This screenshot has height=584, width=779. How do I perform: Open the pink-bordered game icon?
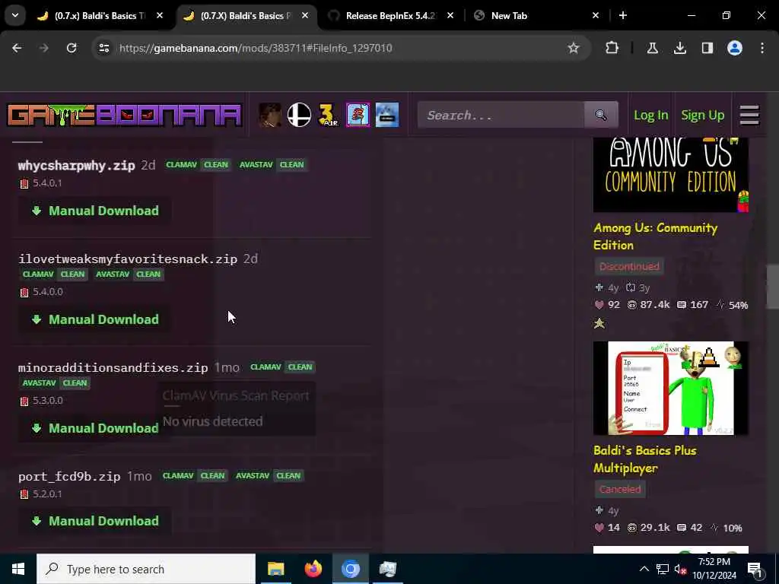(x=358, y=116)
